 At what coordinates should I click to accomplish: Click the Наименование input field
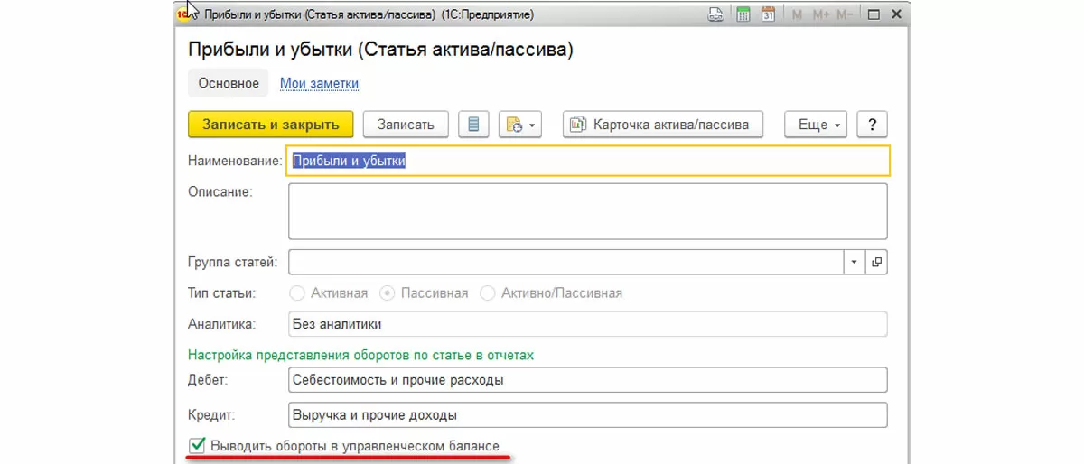click(588, 161)
